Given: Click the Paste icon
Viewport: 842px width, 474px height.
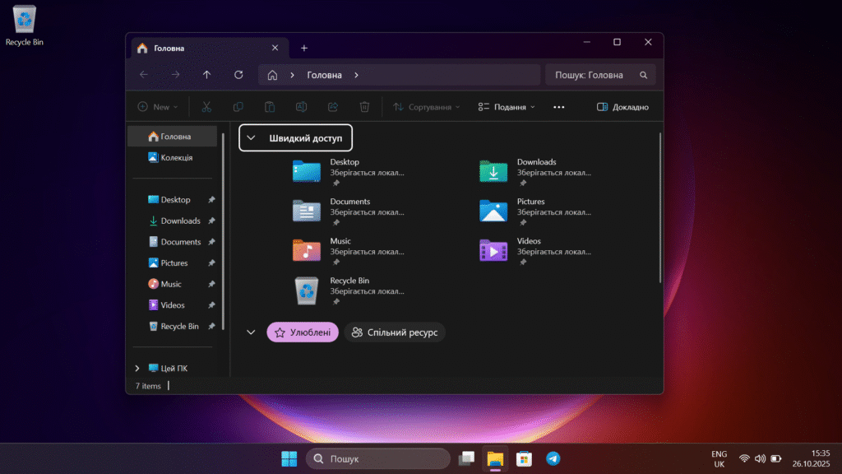Looking at the screenshot, I should point(269,106).
